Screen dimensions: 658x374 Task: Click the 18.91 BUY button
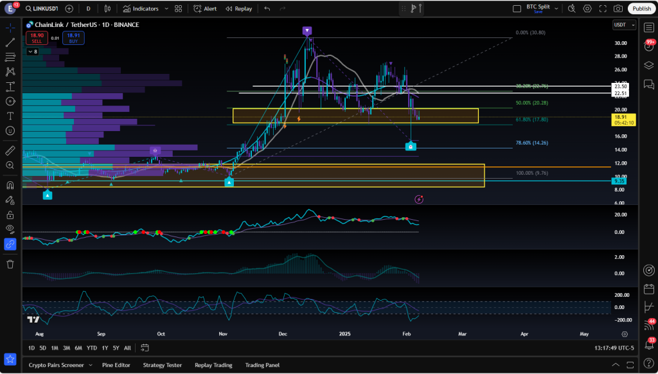pyautogui.click(x=73, y=38)
